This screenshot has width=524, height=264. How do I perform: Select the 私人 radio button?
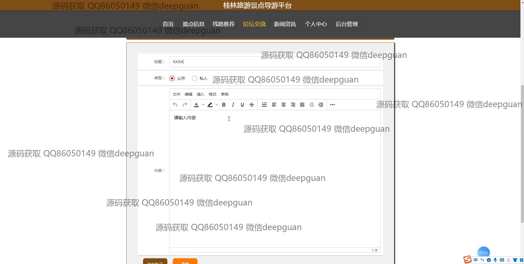coord(194,78)
